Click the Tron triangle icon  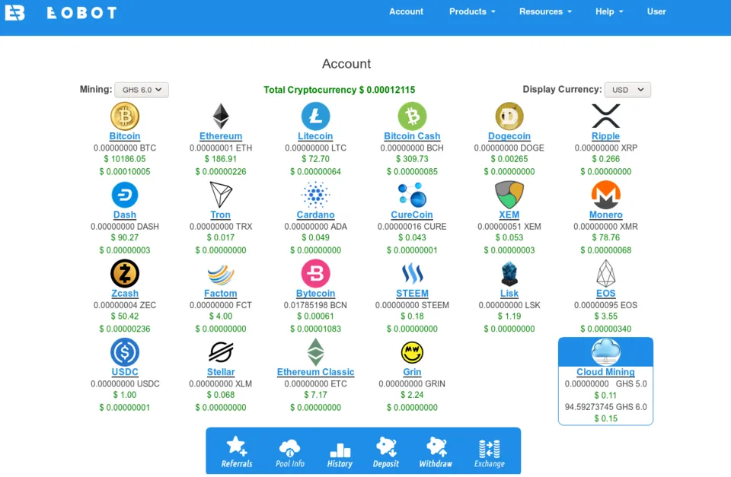tap(221, 195)
